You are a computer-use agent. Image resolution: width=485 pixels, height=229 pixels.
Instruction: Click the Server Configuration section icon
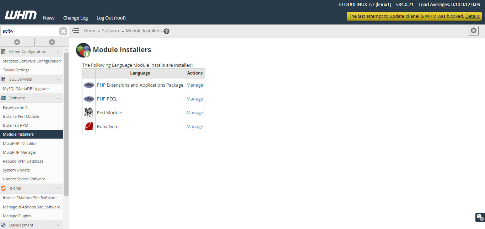point(3,51)
